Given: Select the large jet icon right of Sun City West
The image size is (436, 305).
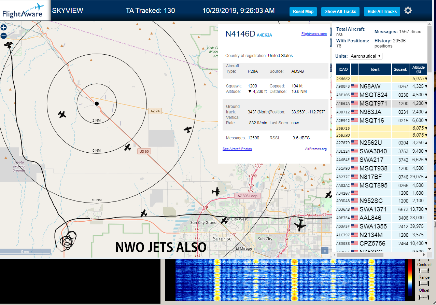Looking at the screenshot, I should point(300,225).
